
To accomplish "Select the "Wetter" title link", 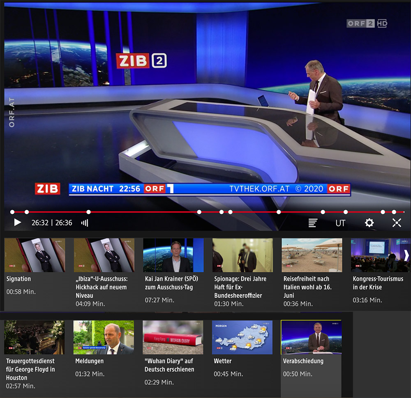I will point(222,361).
